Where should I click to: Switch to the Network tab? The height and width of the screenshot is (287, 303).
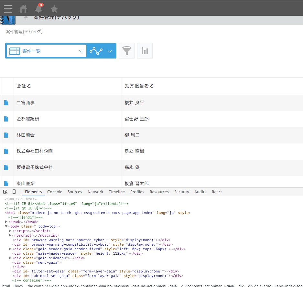point(95,192)
